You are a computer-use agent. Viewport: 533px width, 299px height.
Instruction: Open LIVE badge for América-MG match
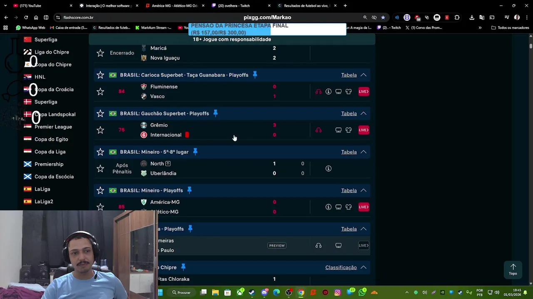(364, 207)
